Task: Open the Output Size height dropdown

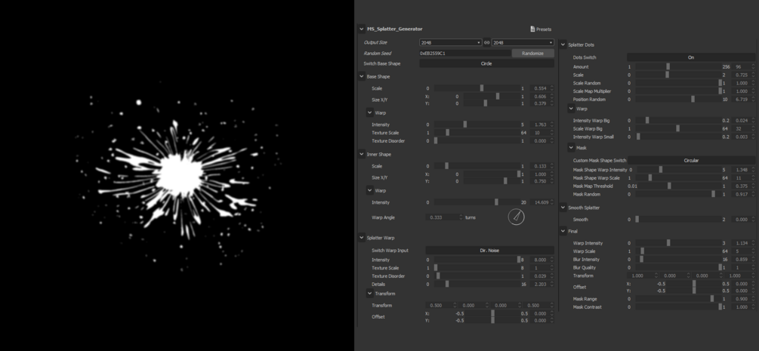Action: (523, 42)
